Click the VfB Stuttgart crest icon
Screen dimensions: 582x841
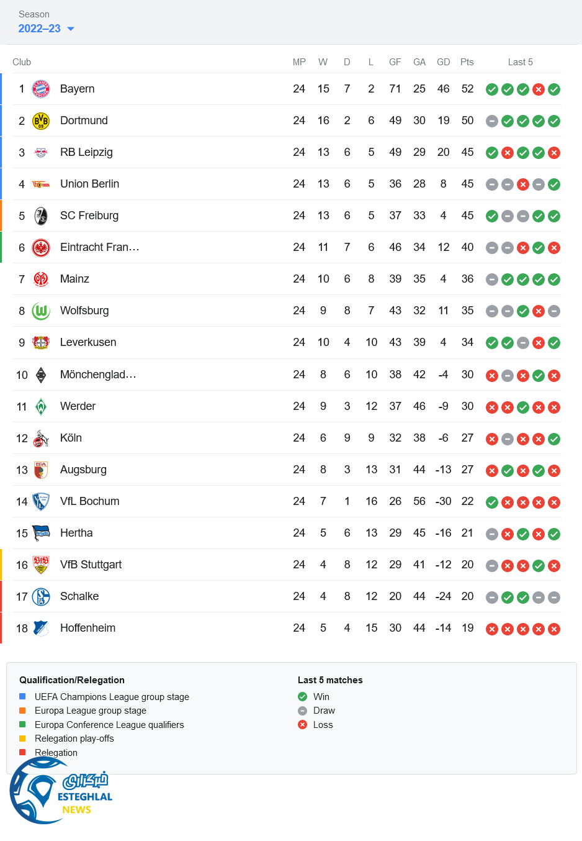(41, 565)
